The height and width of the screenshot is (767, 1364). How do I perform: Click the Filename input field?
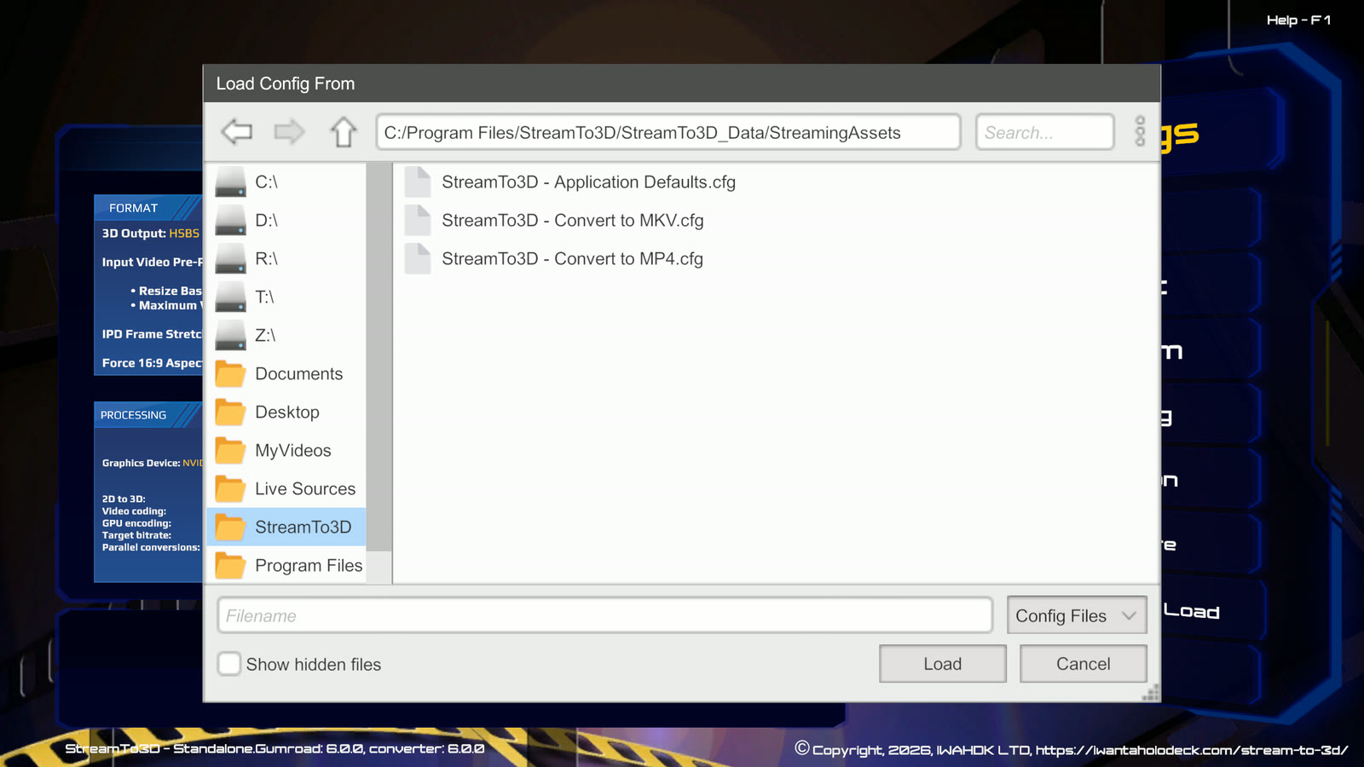click(x=605, y=615)
